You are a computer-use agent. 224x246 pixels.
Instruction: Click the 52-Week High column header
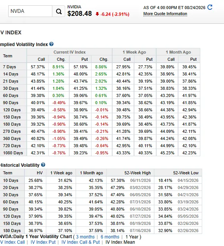137,173
